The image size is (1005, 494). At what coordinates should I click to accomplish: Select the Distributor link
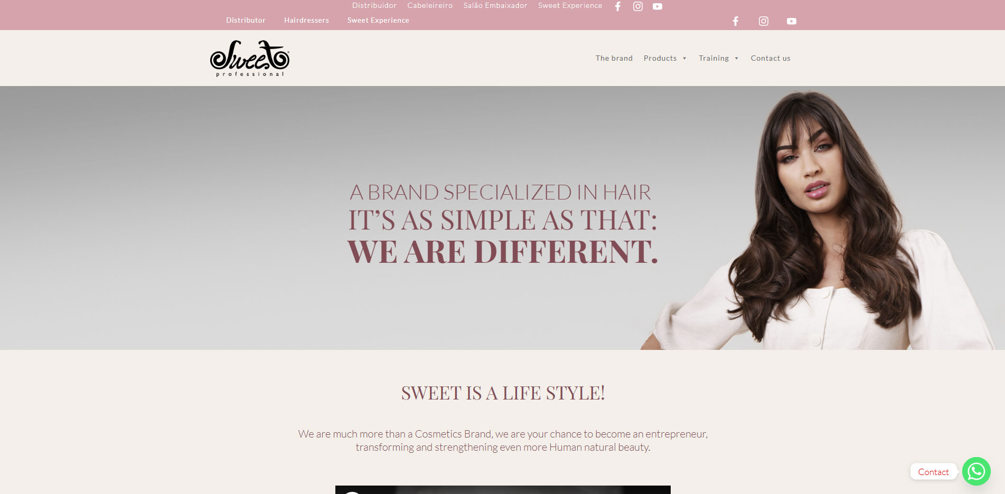coord(246,20)
